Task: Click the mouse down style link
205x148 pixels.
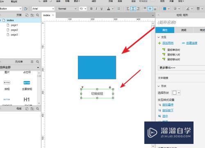Action: coord(168,110)
